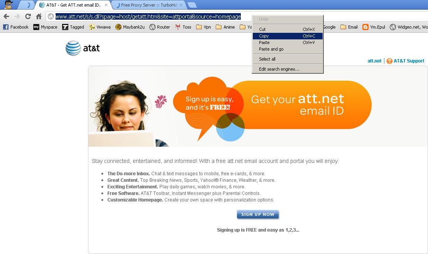This screenshot has width=428, height=254.
Task: Click the Forward arrow button
Action: click(17, 17)
